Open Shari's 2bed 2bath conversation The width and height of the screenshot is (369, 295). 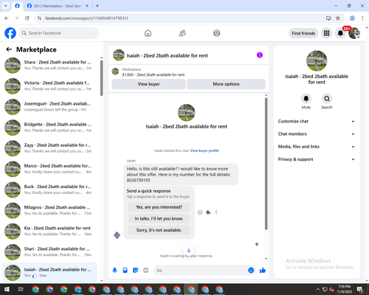(49, 251)
